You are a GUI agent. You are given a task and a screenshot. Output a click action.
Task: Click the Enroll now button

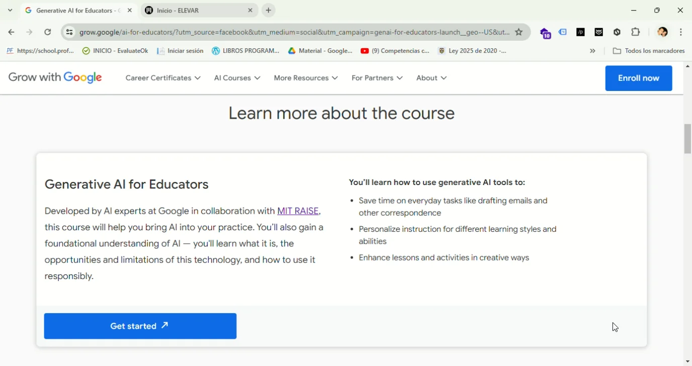pyautogui.click(x=639, y=78)
